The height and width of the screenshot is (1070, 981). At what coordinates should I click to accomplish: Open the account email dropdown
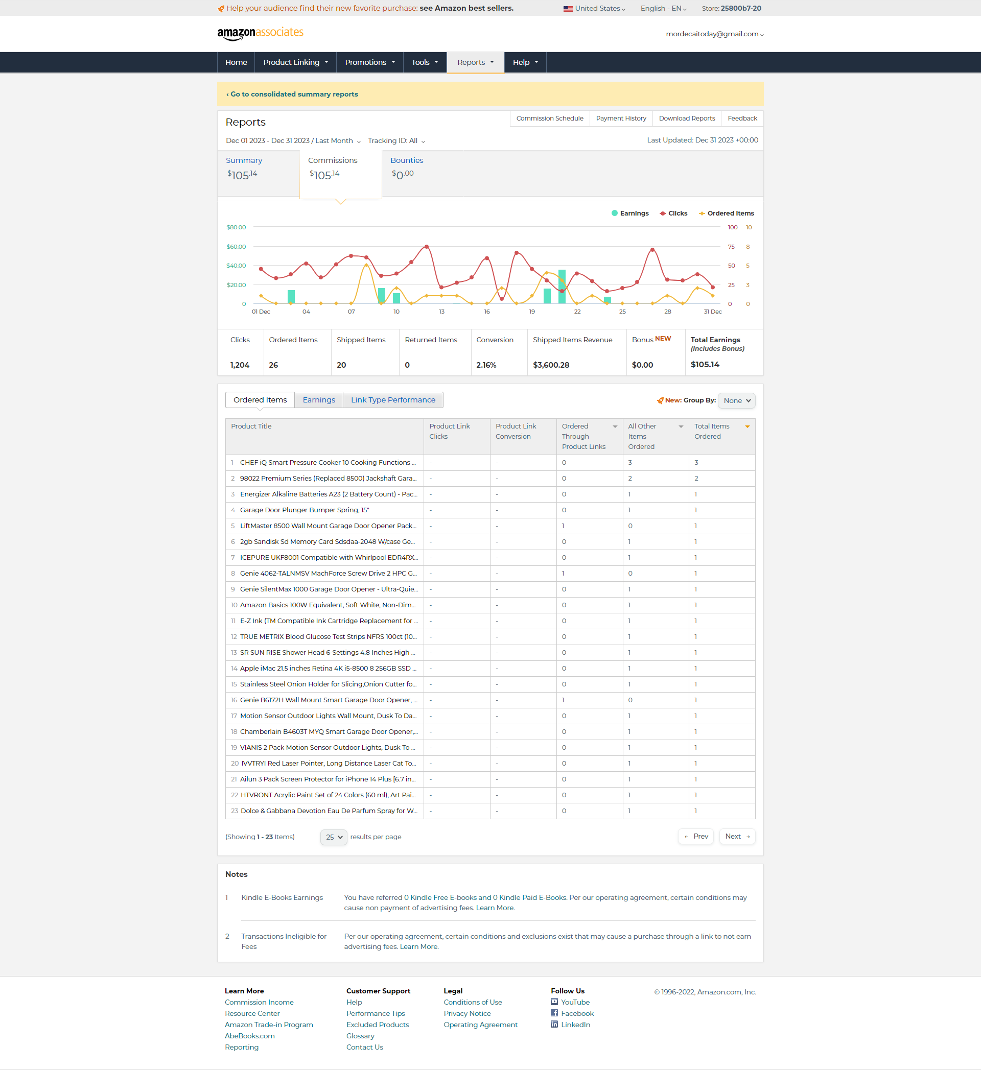(x=714, y=34)
